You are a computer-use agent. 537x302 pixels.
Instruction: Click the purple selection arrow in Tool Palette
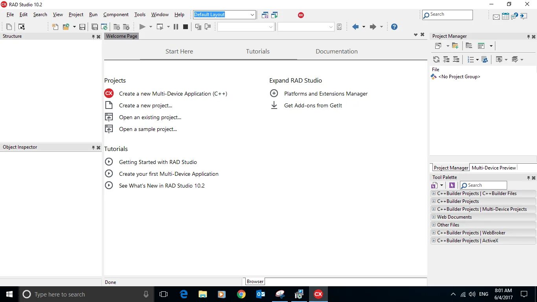[x=452, y=185]
